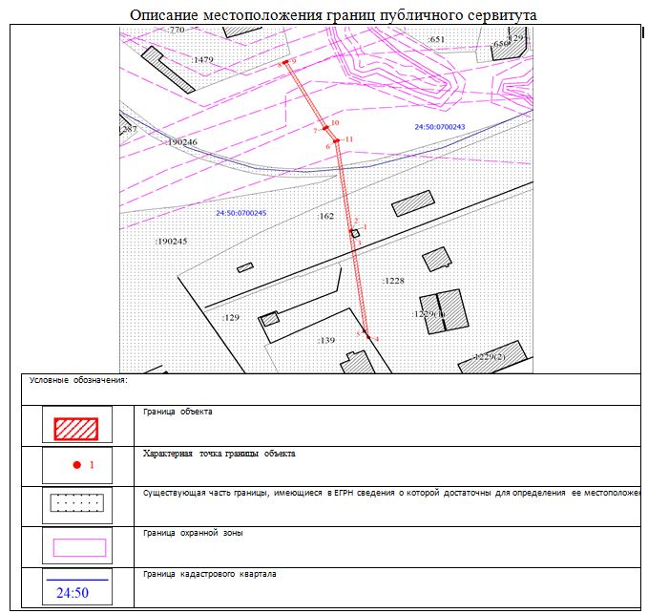
Task: Select parcel label :139
Action: [x=326, y=339]
